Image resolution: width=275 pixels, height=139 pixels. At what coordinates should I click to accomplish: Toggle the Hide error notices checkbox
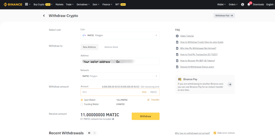click(x=215, y=133)
